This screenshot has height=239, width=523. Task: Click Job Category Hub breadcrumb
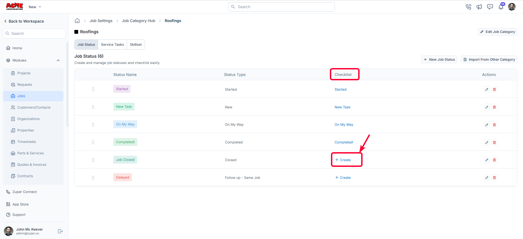139,21
